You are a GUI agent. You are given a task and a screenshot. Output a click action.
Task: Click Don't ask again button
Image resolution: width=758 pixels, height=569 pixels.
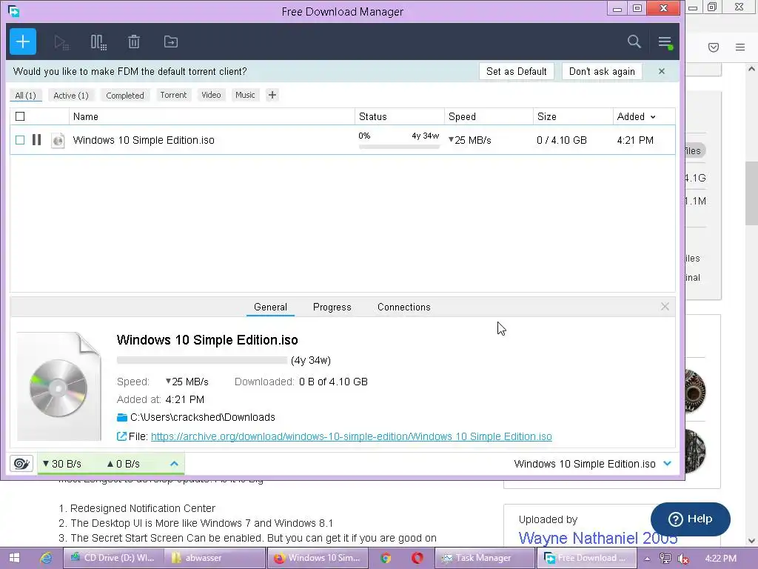(x=602, y=72)
